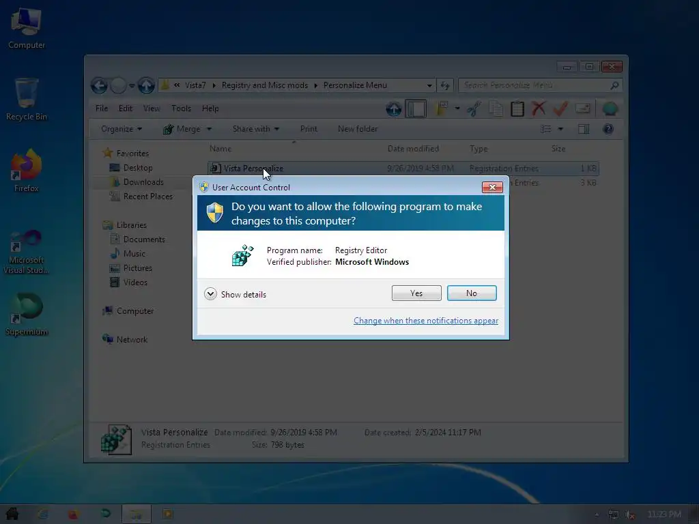
Task: Sort by the Type column header
Action: [x=479, y=148]
